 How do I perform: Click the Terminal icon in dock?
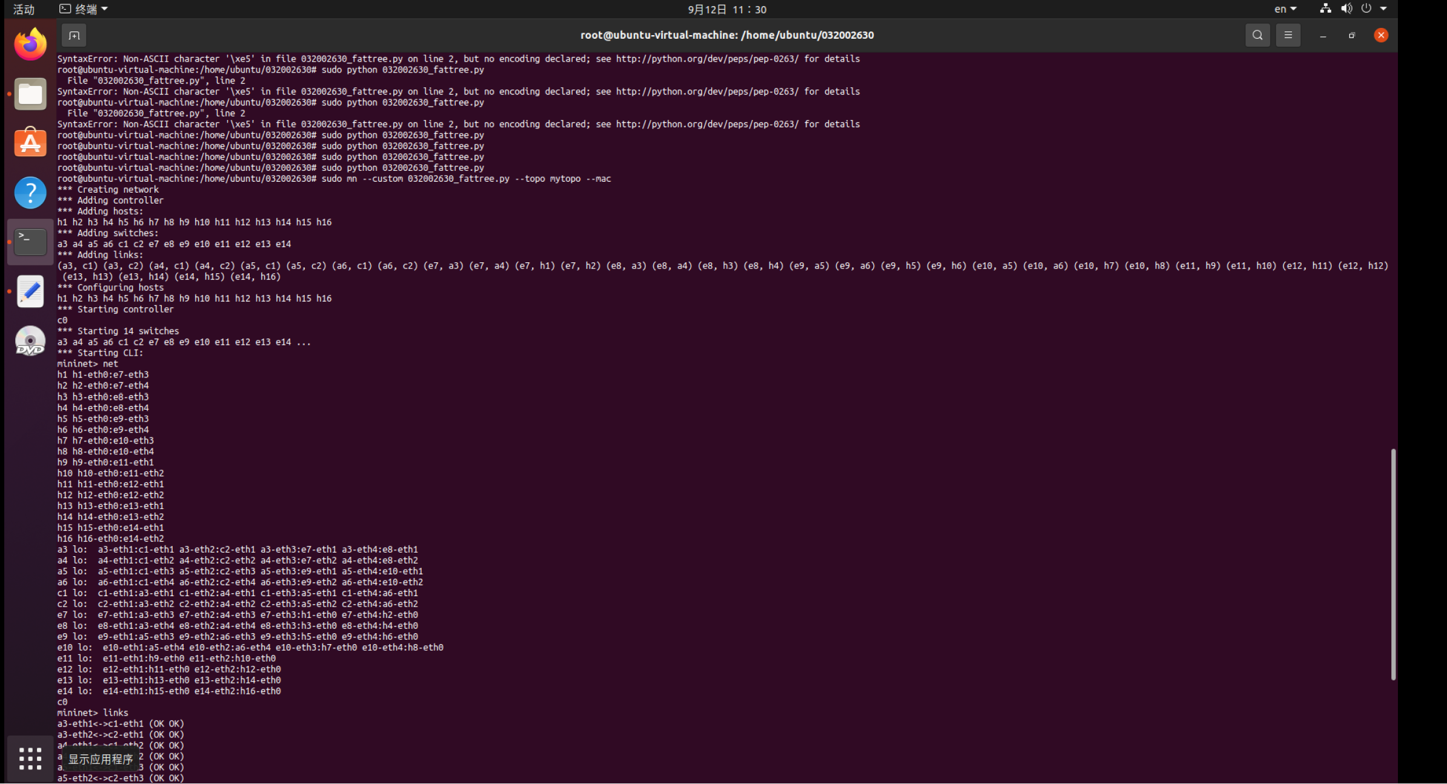[30, 242]
